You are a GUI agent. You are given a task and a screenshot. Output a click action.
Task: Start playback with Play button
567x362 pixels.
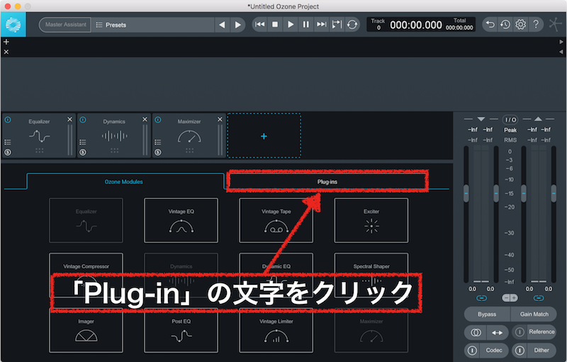(291, 24)
